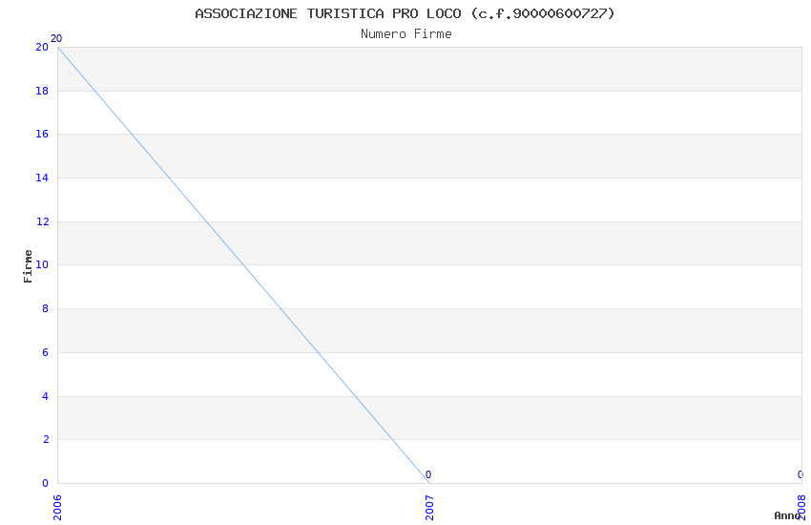This screenshot has height=525, width=811.
Task: Click y-axis tick value 6
Action: 46,353
